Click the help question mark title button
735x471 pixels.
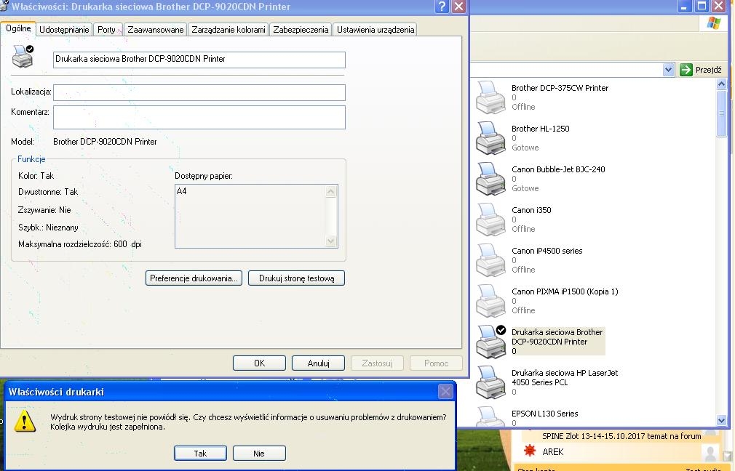tap(442, 7)
